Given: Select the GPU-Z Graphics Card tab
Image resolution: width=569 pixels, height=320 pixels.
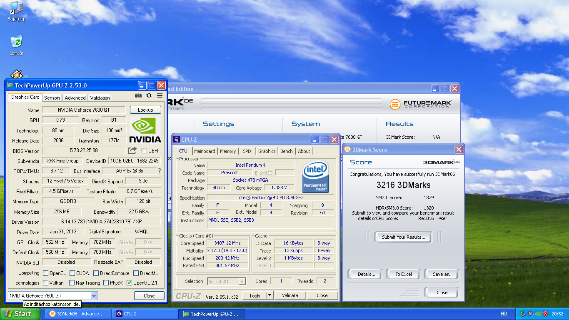Looking at the screenshot, I should [25, 97].
